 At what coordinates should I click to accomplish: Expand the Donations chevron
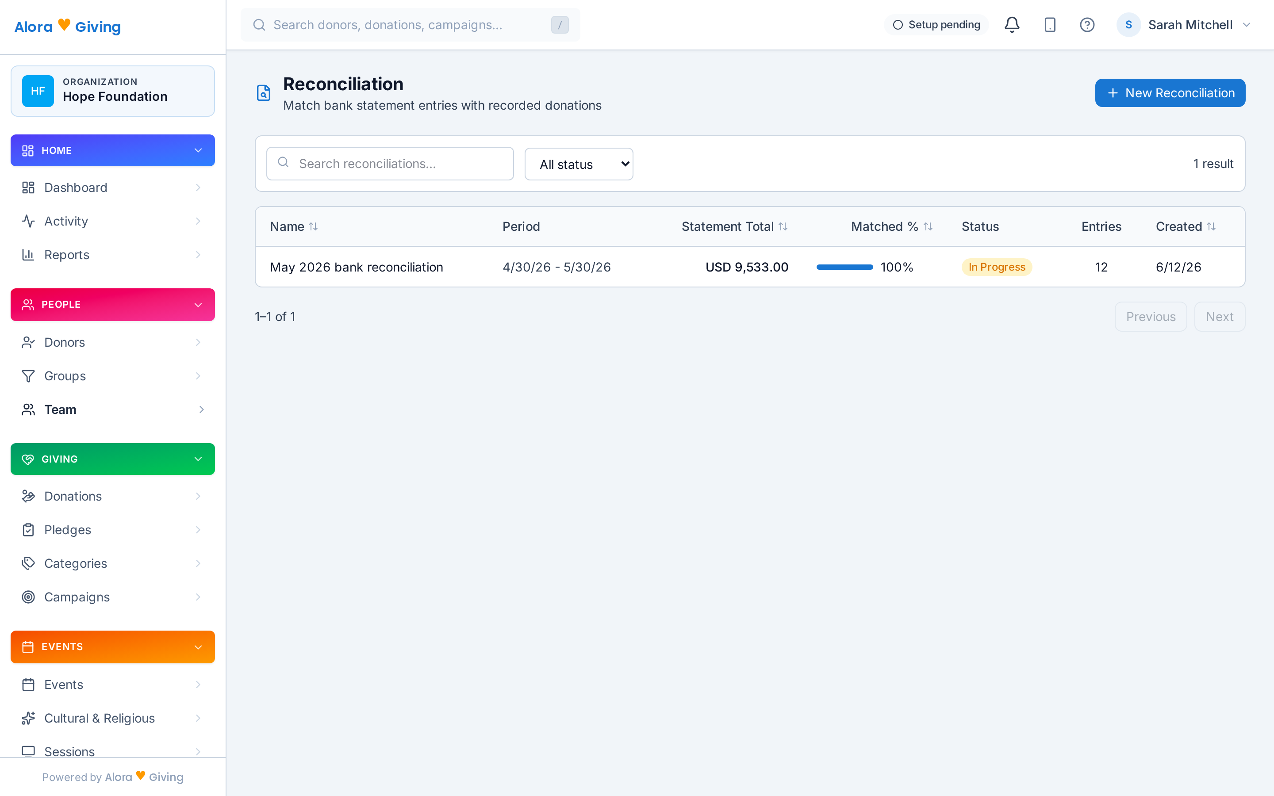[x=198, y=496]
